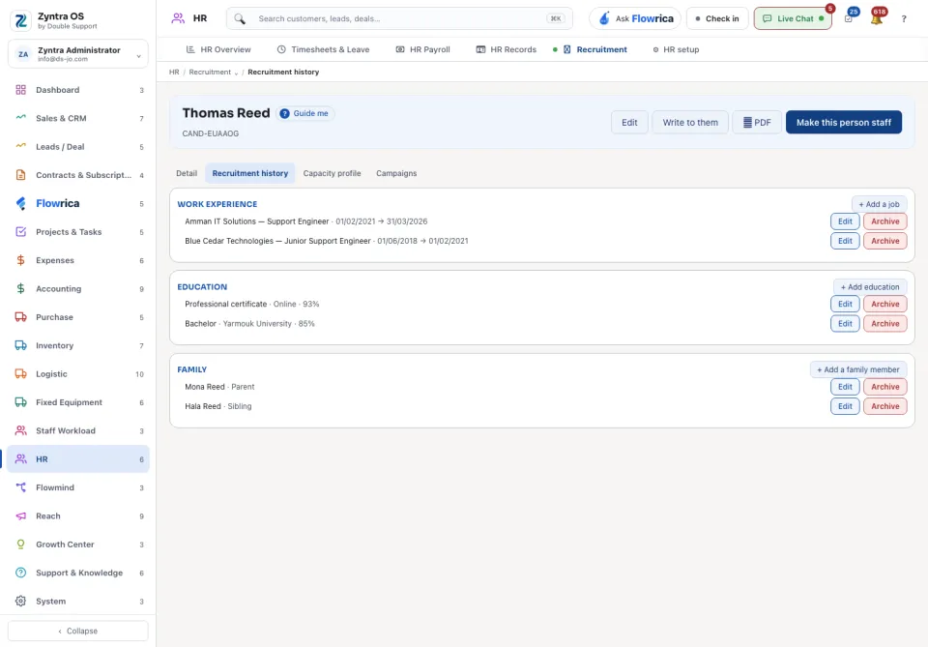The height and width of the screenshot is (647, 928).
Task: Switch to the Detail tab
Action: click(x=187, y=173)
